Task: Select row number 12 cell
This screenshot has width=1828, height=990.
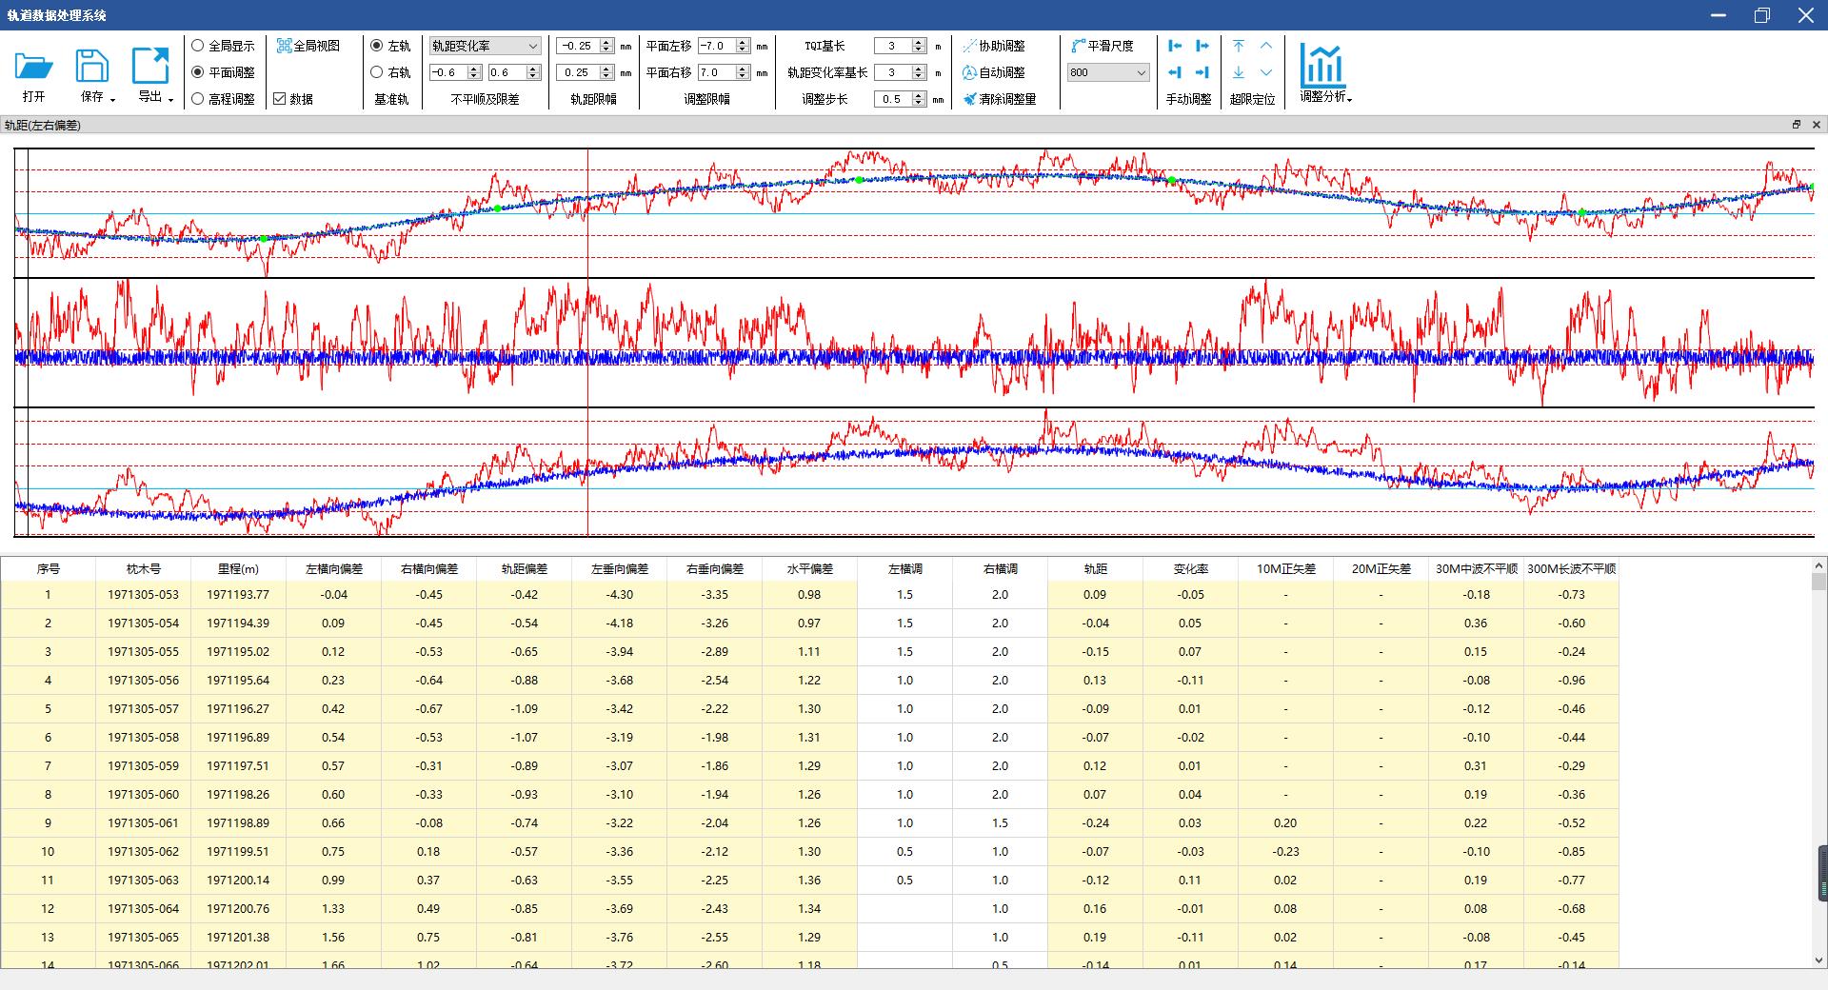Action: (x=48, y=908)
